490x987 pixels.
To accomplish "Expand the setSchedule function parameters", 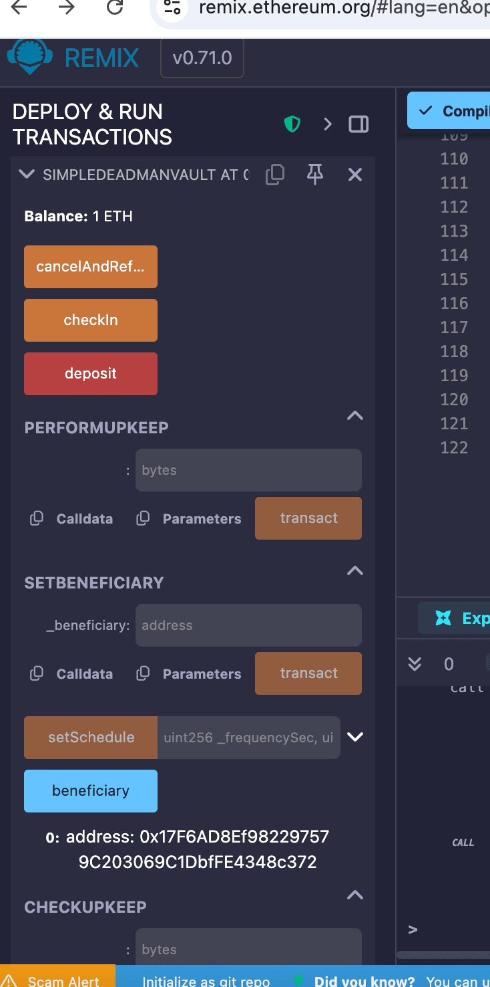I will click(x=355, y=737).
